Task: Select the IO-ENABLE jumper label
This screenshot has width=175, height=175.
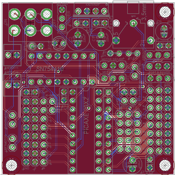Action: (x=52, y=95)
